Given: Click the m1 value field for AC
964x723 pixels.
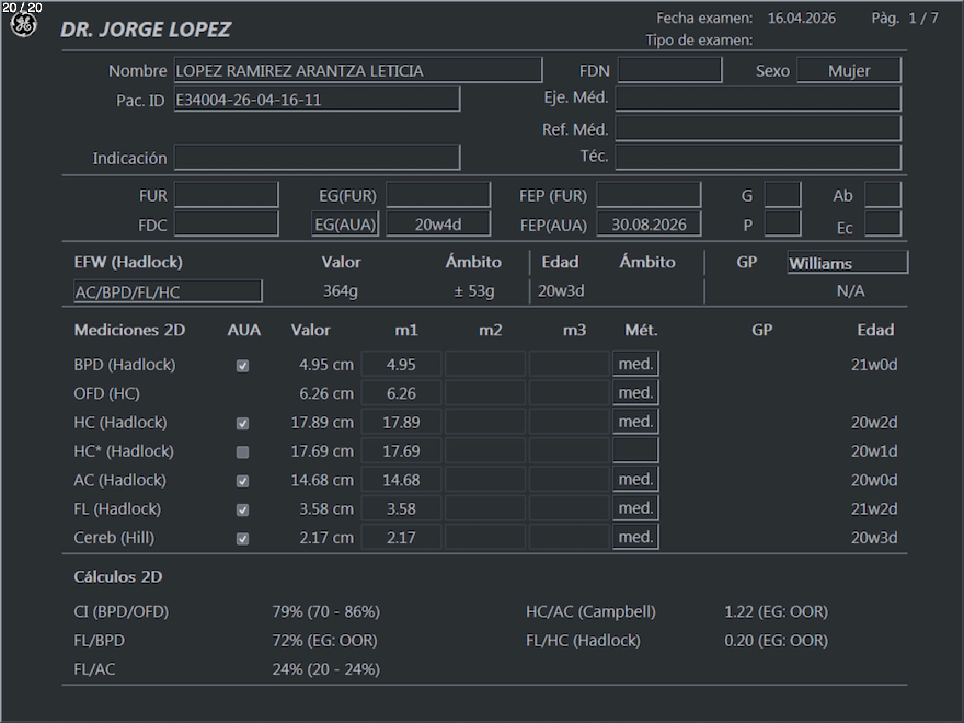Looking at the screenshot, I should click(401, 480).
